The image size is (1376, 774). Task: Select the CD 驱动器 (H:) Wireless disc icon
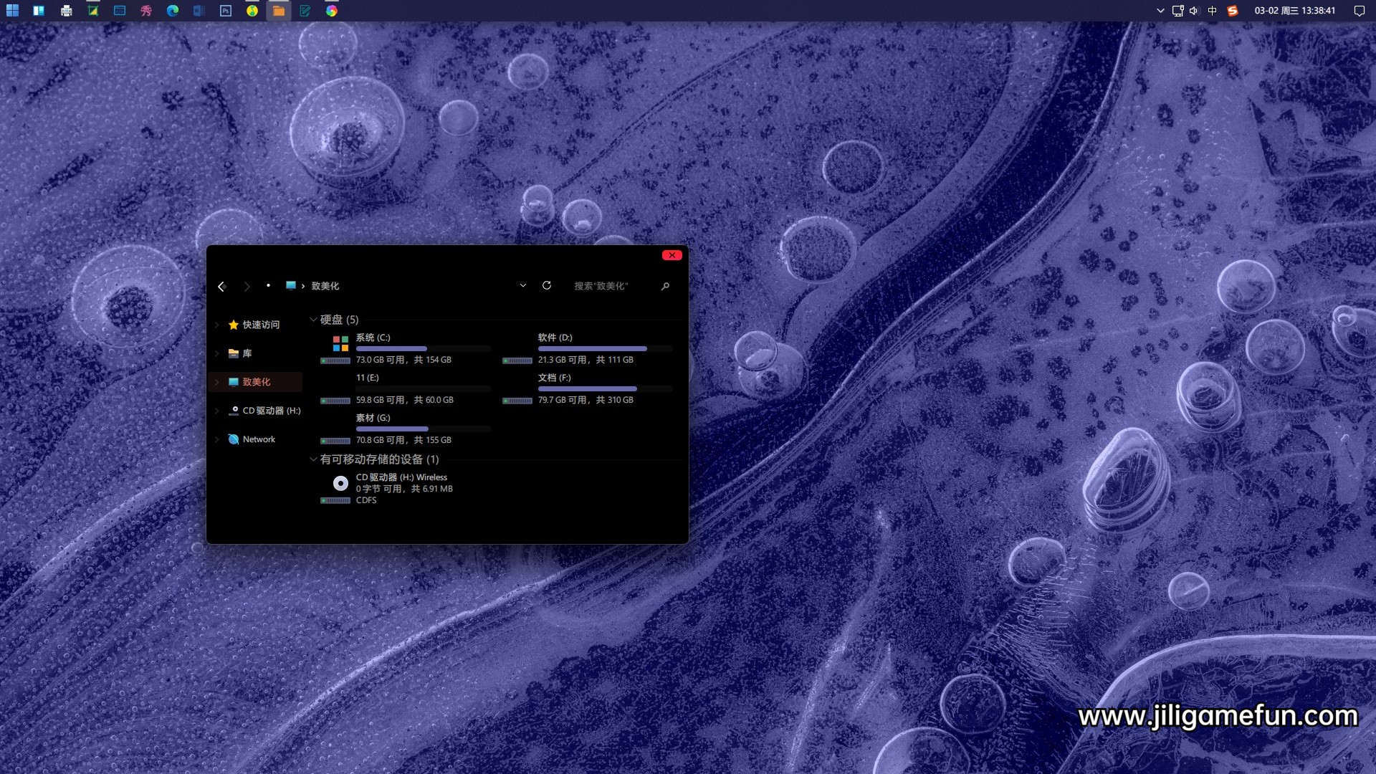point(340,484)
